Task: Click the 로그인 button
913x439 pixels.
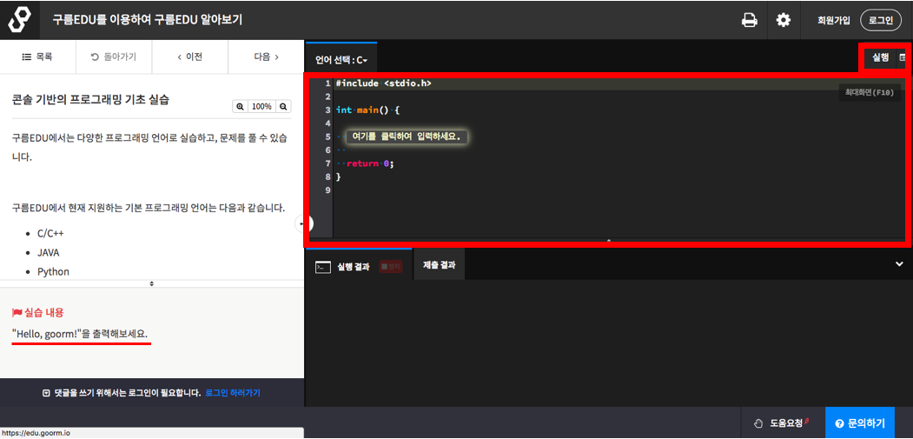Action: 880,20
